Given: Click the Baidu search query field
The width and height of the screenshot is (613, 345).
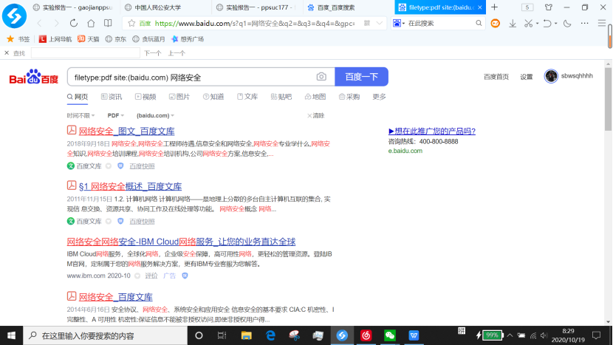Looking at the screenshot, I should [191, 77].
